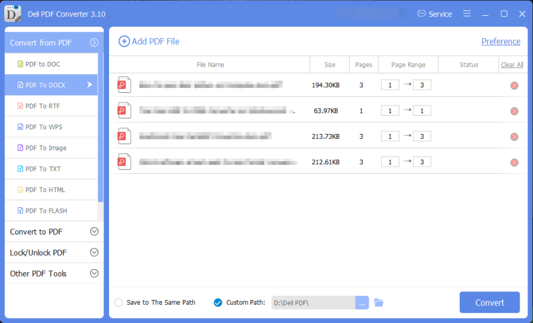The height and width of the screenshot is (323, 533).
Task: Click Clear All in table header
Action: (x=512, y=65)
